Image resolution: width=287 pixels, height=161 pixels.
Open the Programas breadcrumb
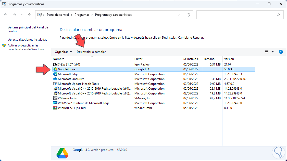tap(82, 15)
